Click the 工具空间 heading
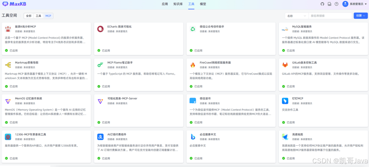 pyautogui.click(x=9, y=16)
